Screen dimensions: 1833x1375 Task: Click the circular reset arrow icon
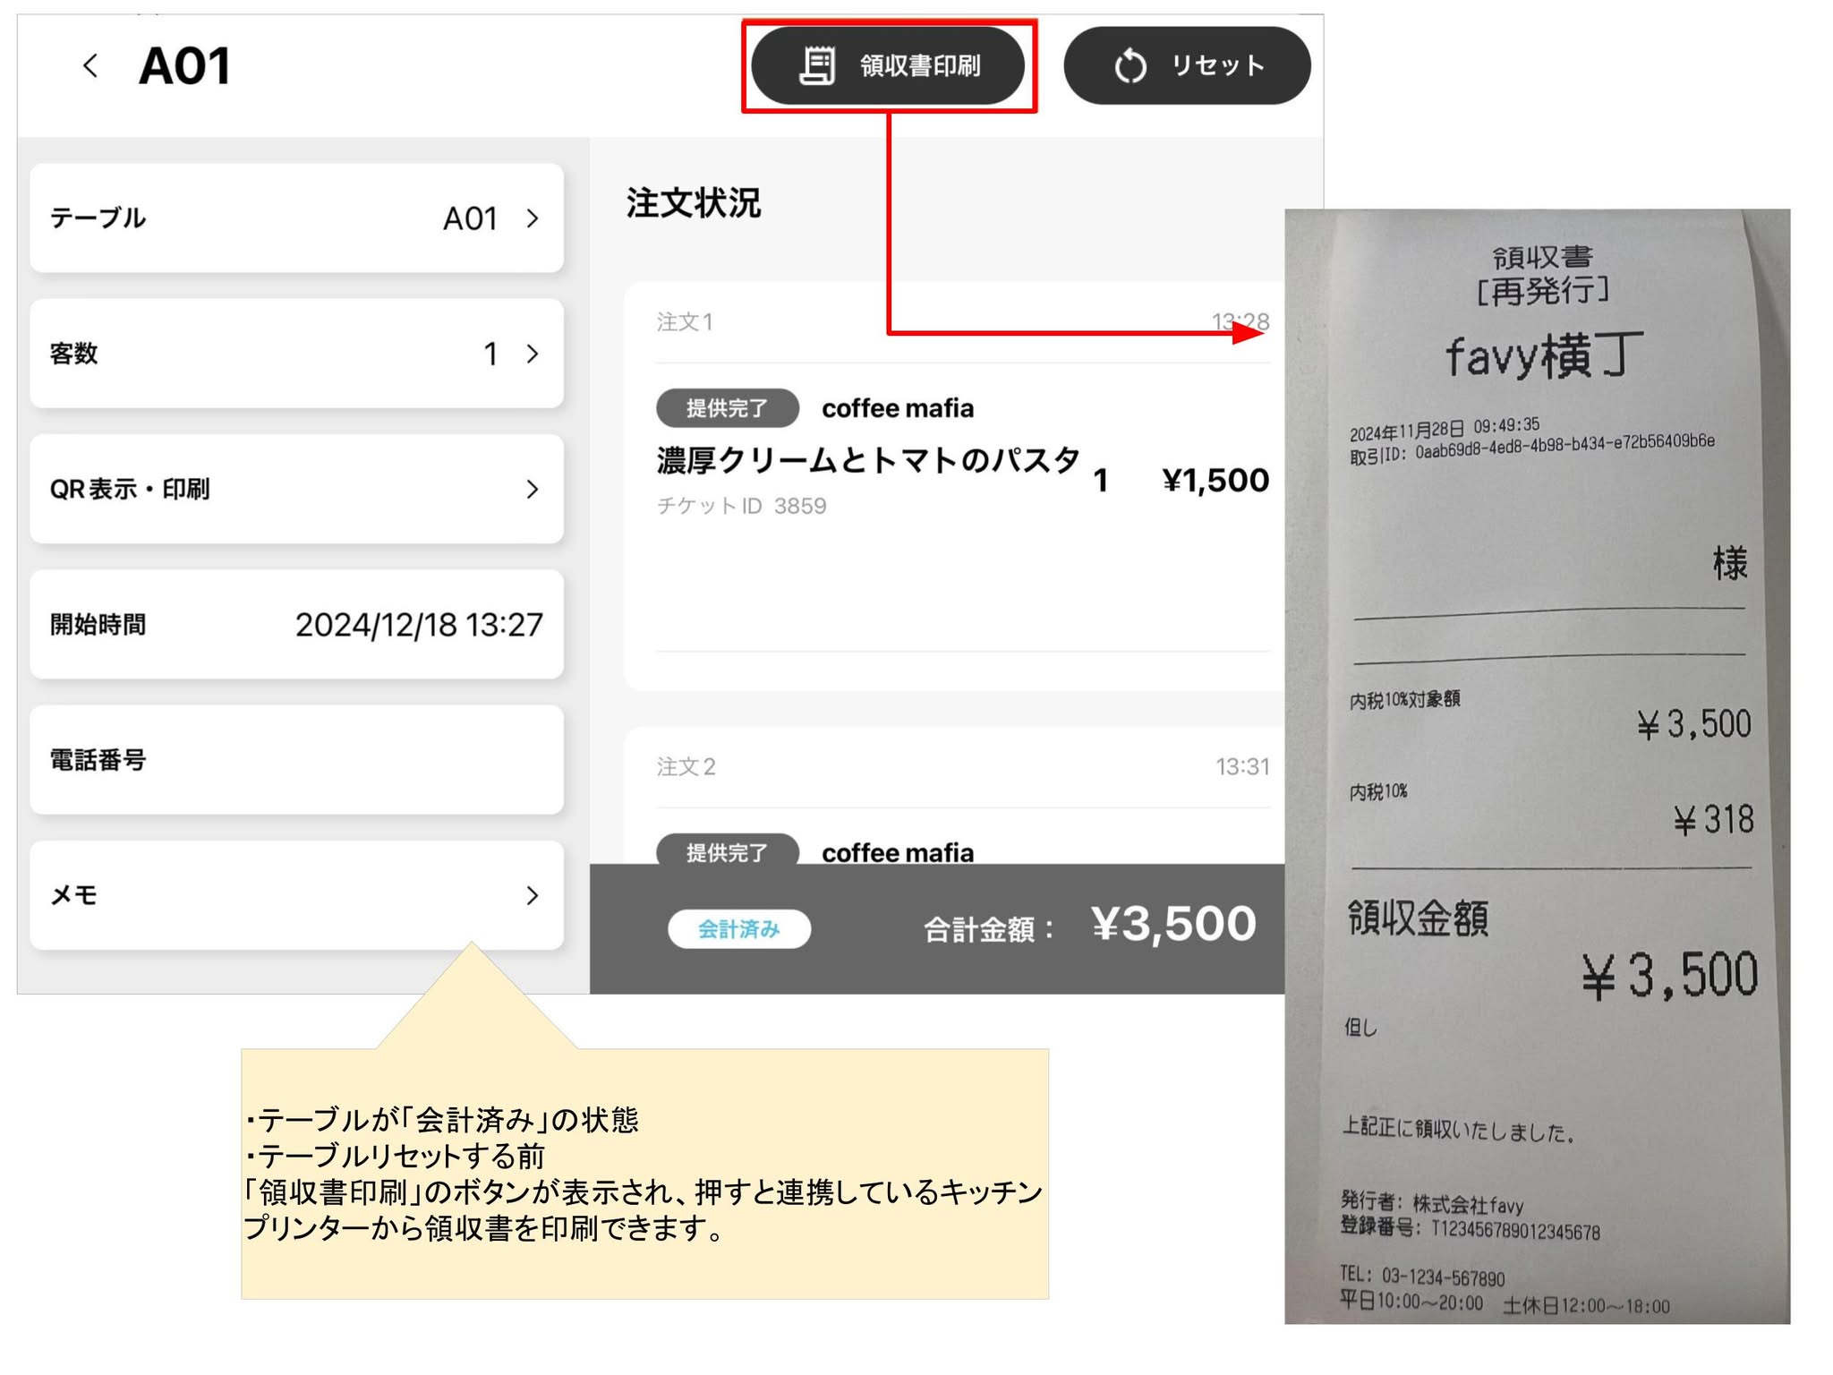pyautogui.click(x=1130, y=66)
